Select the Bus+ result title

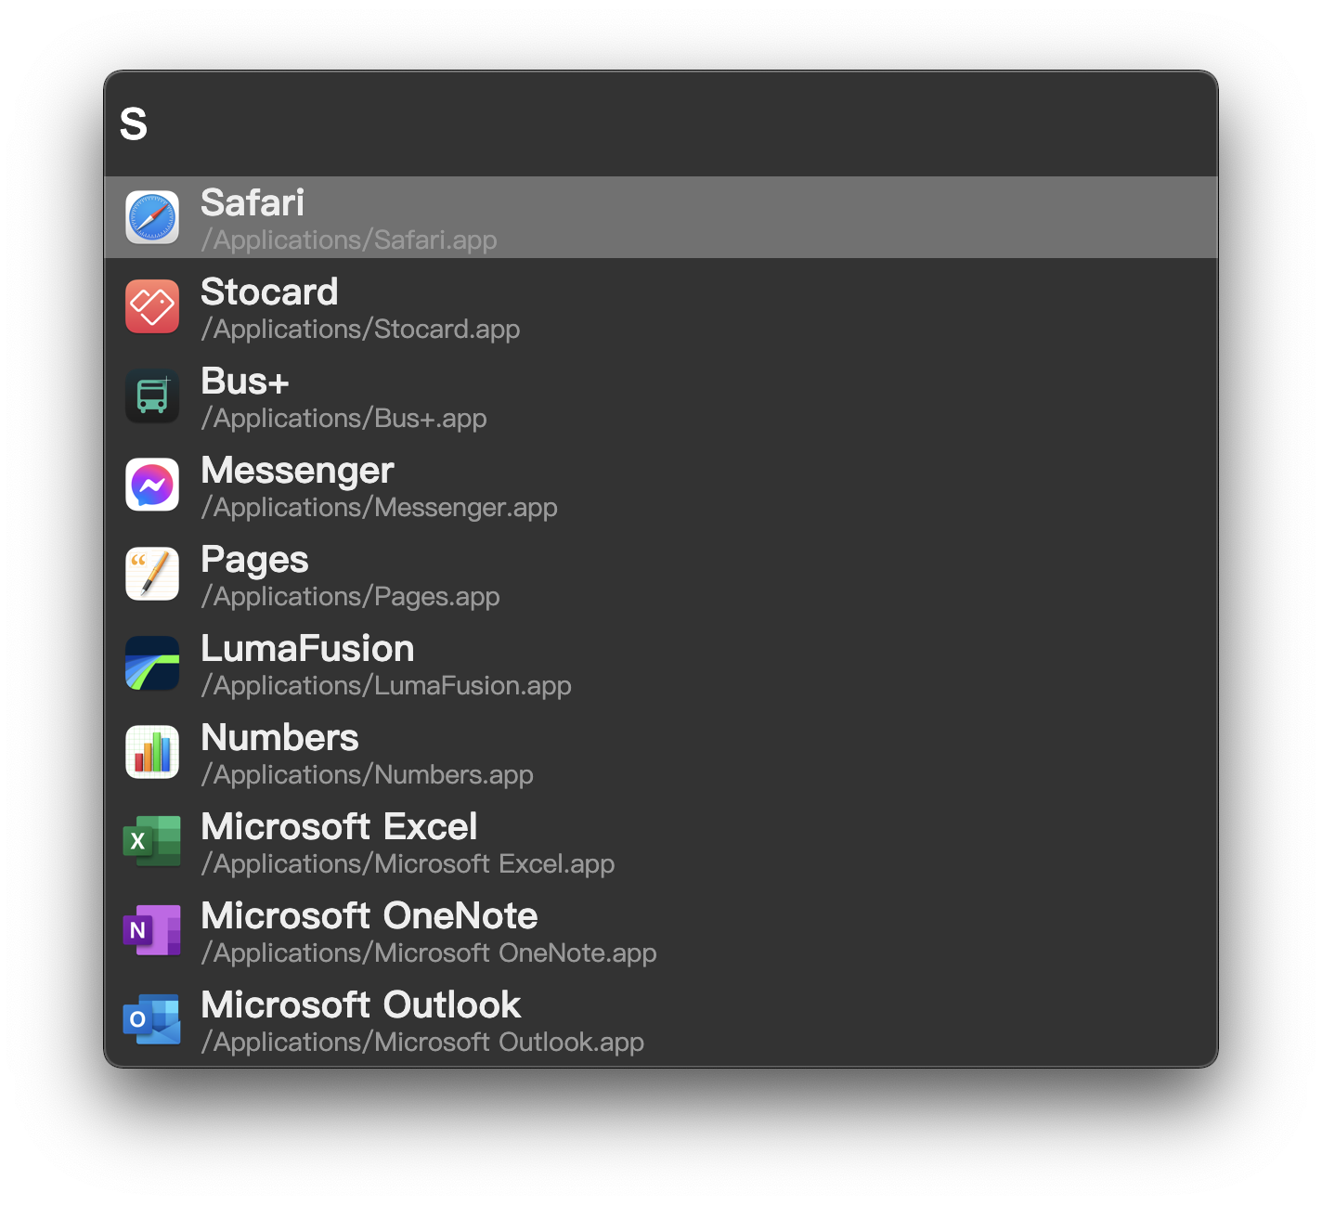pos(245,381)
